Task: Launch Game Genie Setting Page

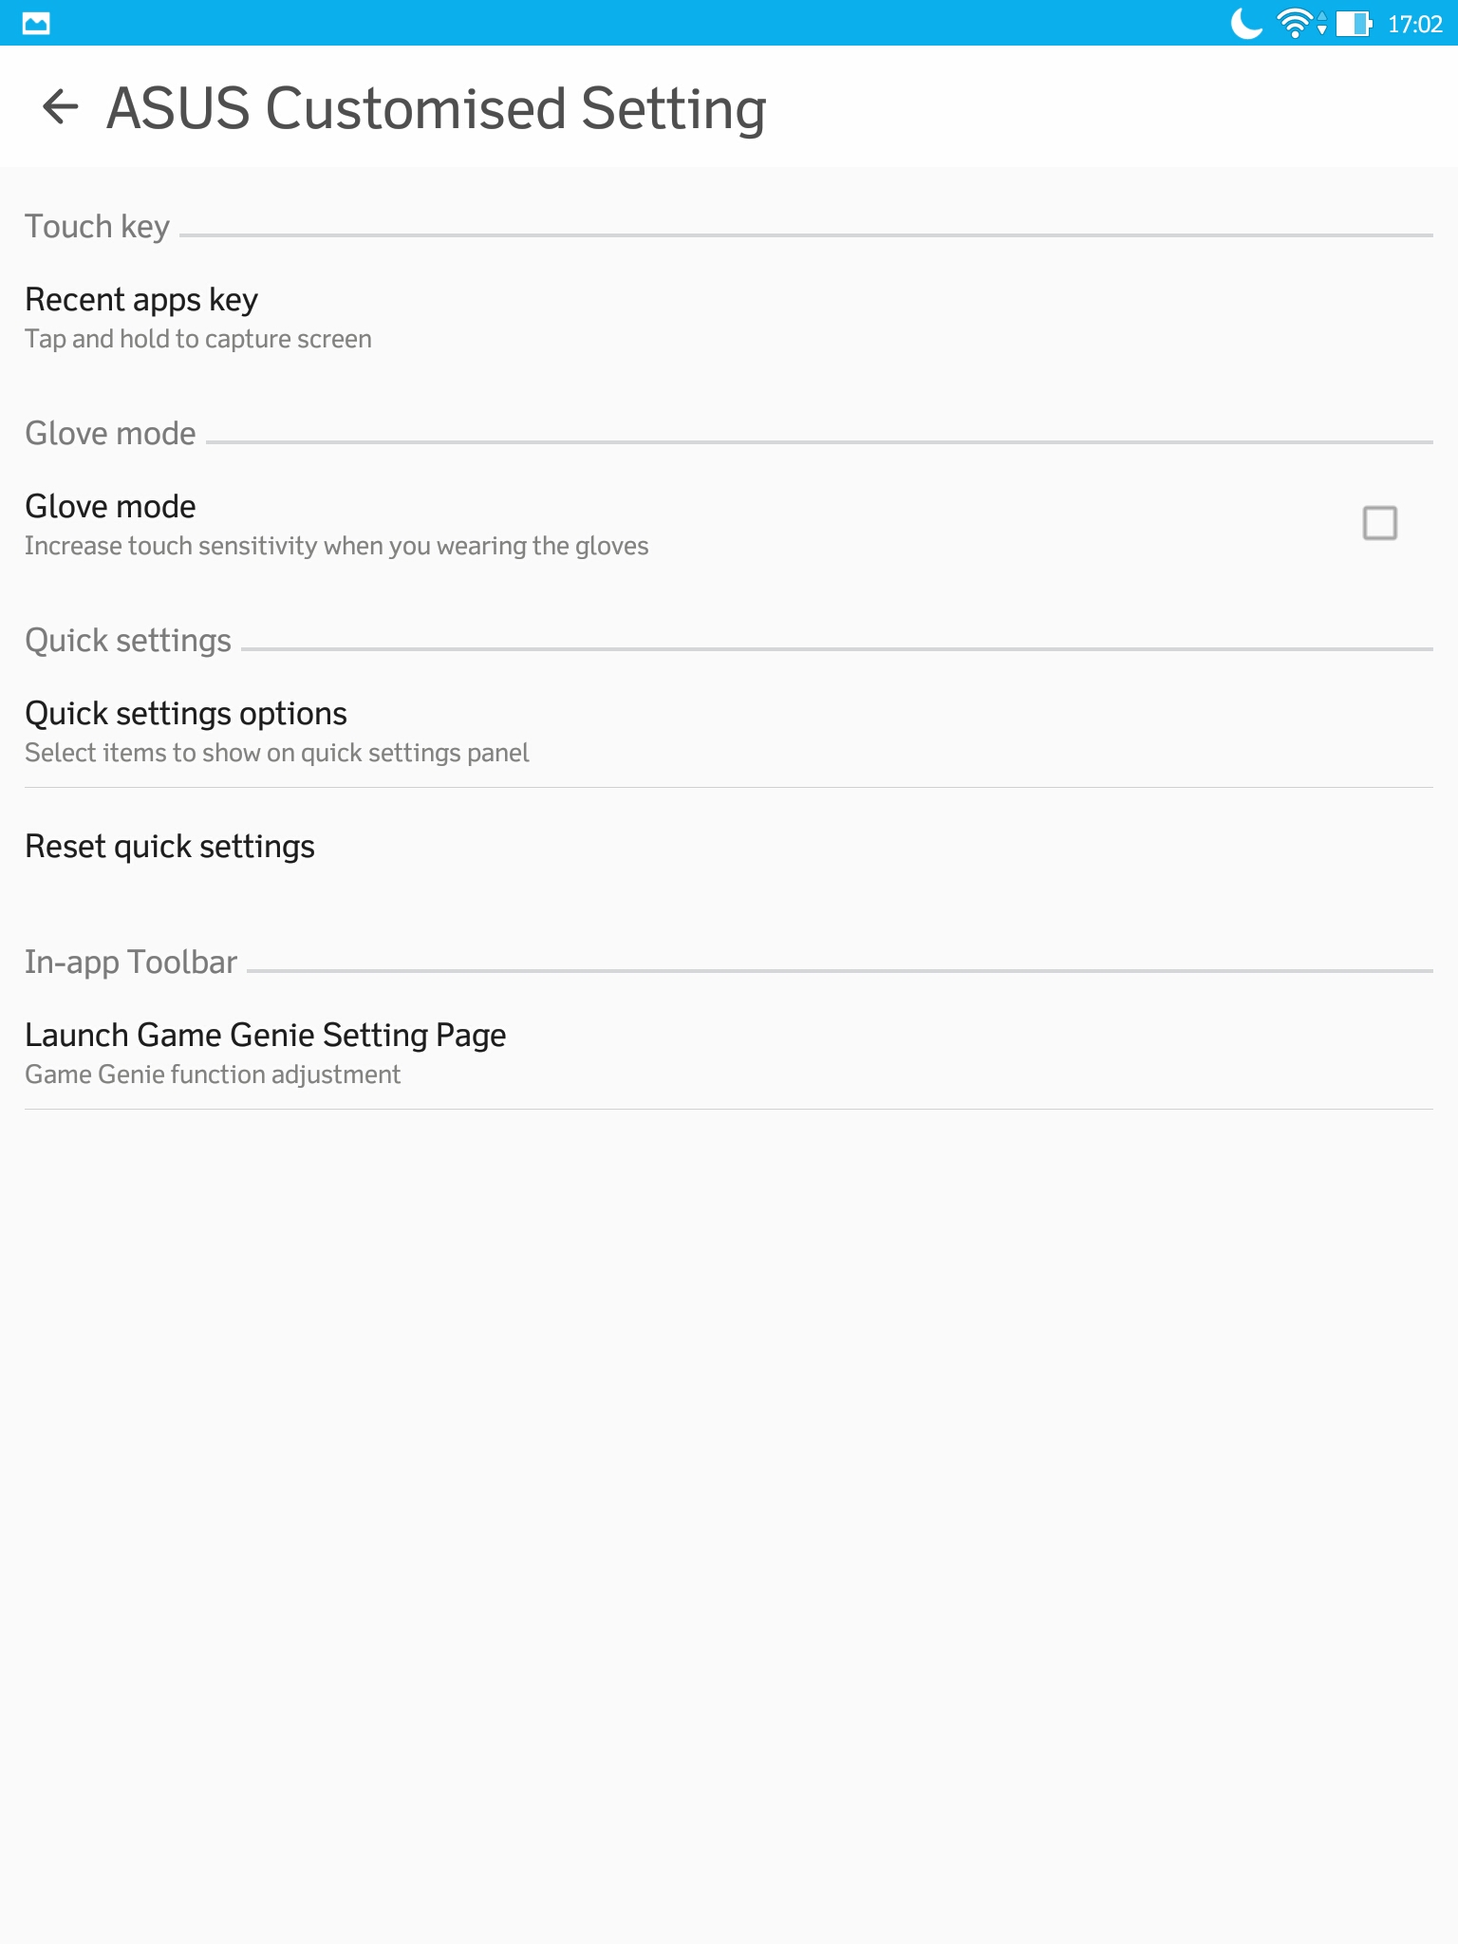Action: pyautogui.click(x=729, y=1054)
